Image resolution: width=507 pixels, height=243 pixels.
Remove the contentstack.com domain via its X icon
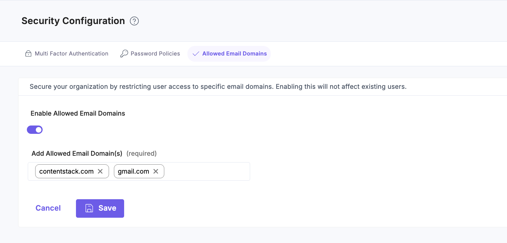tap(100, 171)
